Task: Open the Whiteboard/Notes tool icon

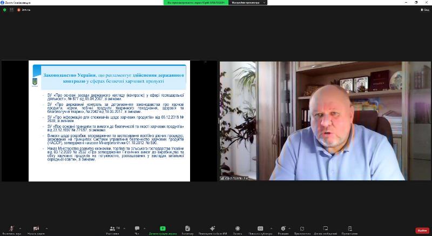Action: 187,228
